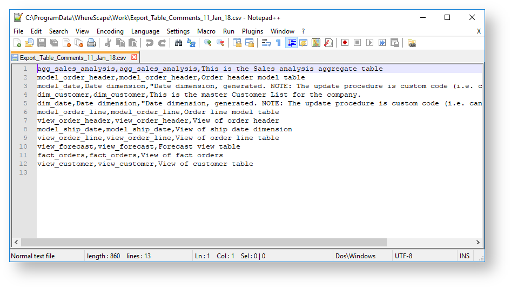511x288 pixels.
Task: Toggle synchronized vertical scrolling
Action: [x=237, y=43]
